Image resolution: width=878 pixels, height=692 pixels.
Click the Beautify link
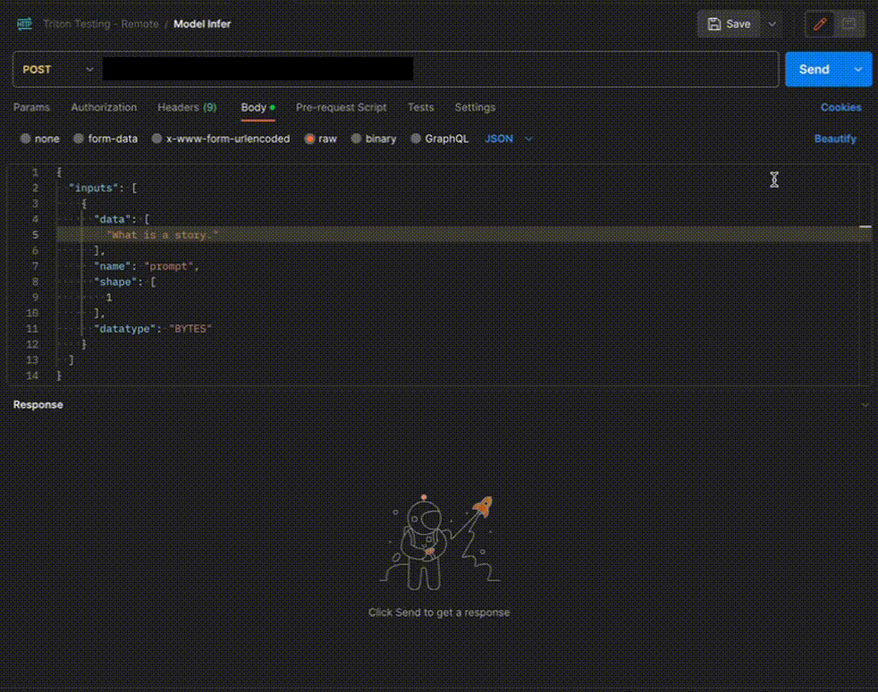pos(835,139)
